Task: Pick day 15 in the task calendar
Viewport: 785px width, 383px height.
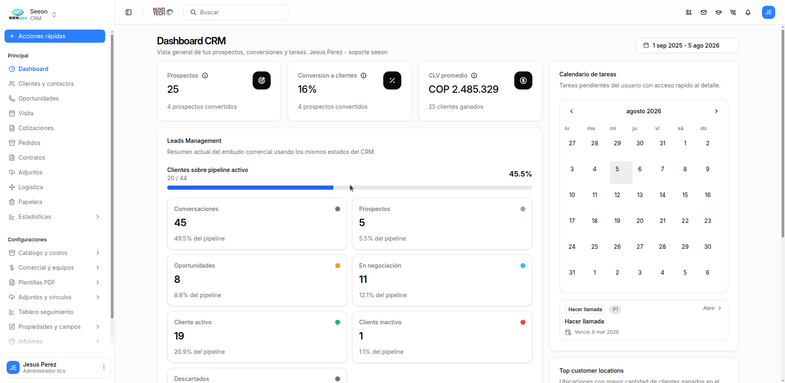Action: [x=685, y=195]
